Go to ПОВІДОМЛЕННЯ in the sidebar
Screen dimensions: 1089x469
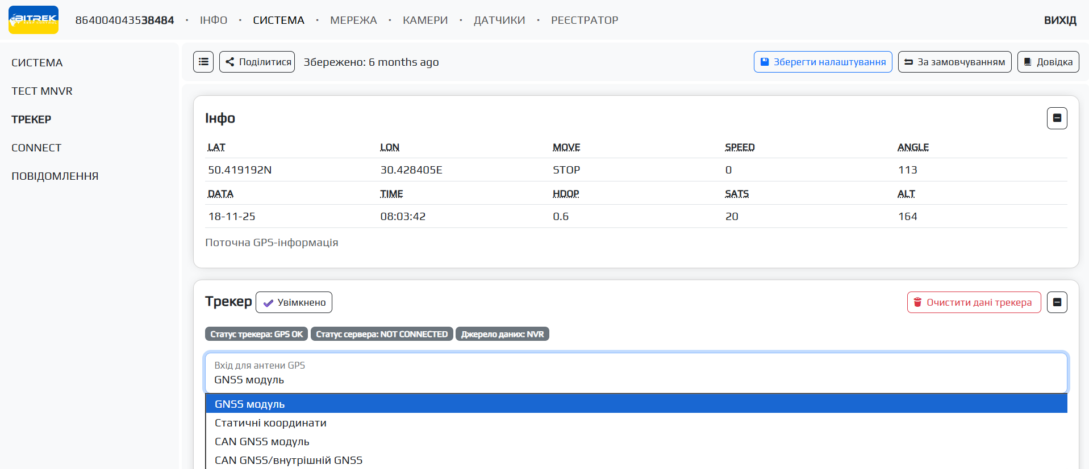pos(55,176)
